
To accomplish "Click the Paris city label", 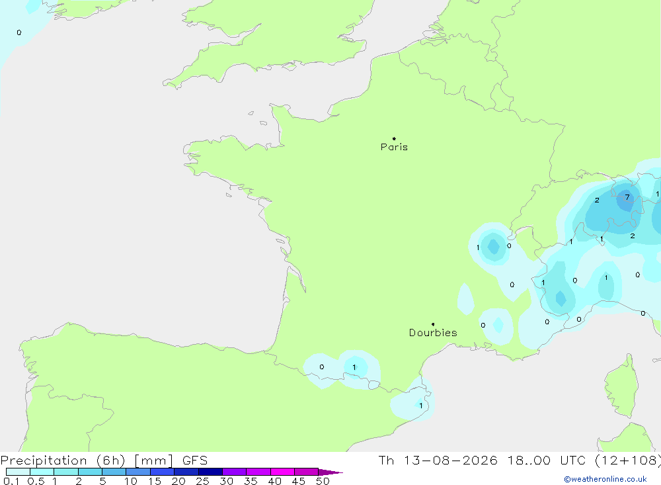I will tap(394, 147).
